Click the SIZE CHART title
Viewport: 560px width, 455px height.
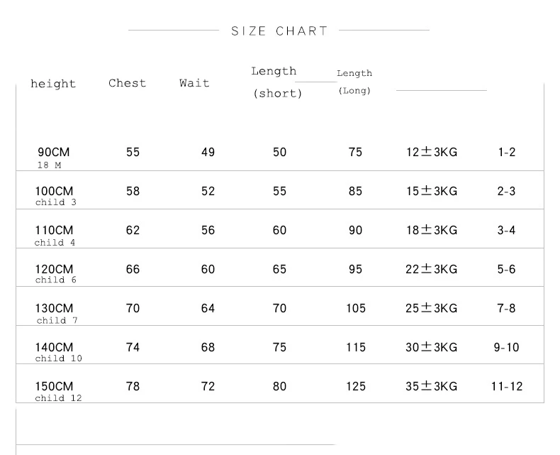(279, 31)
